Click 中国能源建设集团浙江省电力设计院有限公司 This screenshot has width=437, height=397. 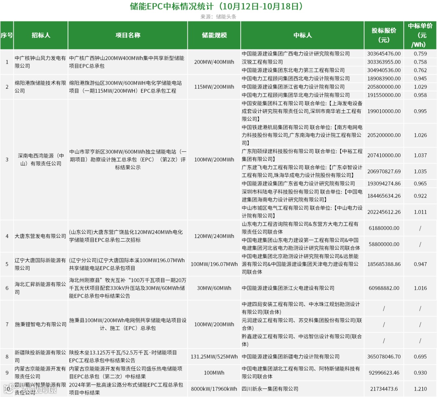click(293, 87)
